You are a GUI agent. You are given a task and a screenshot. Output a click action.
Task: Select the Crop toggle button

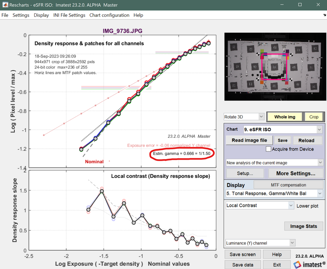click(314, 117)
